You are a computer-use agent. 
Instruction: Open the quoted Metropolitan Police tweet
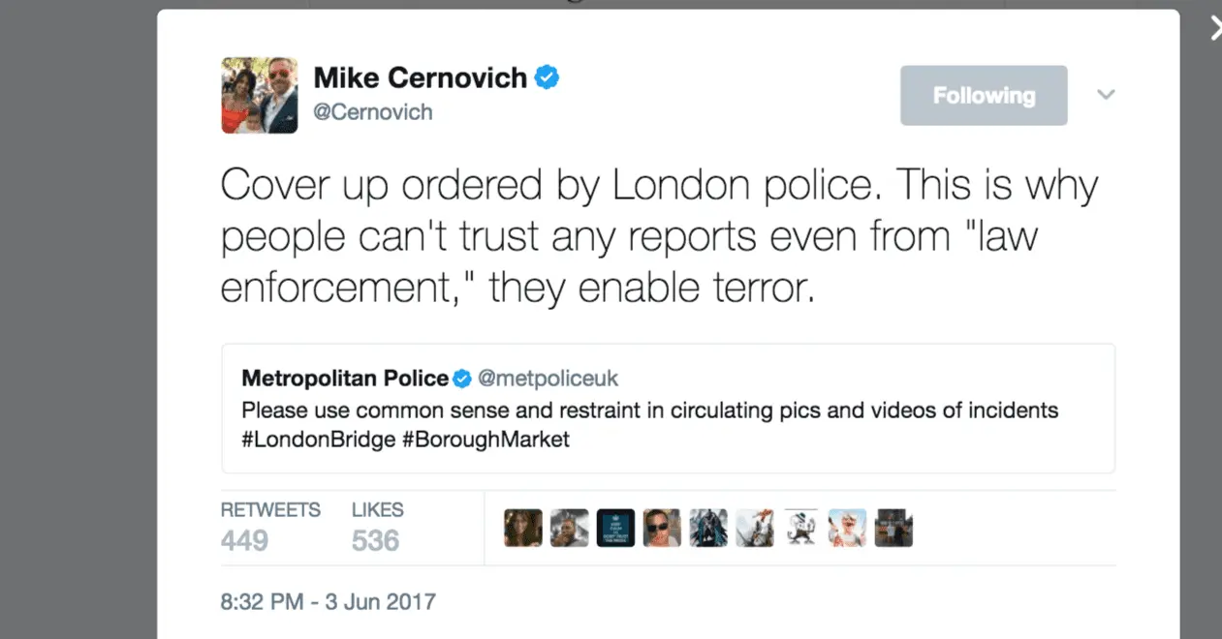[668, 408]
